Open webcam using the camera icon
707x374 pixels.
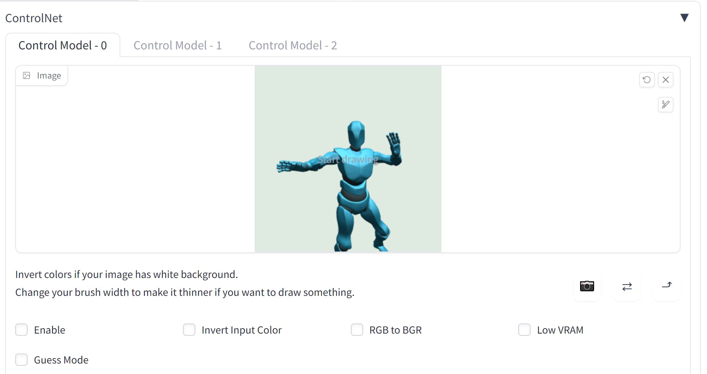click(x=587, y=287)
